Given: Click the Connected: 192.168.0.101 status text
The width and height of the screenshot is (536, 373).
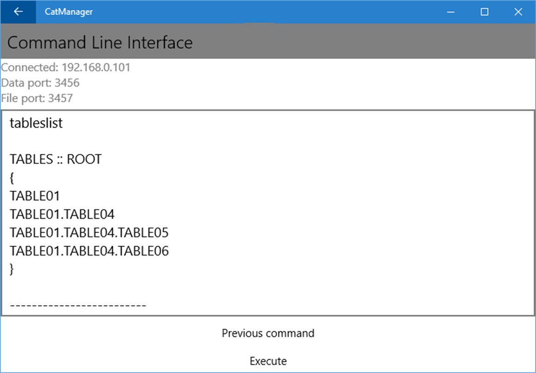Looking at the screenshot, I should [x=66, y=68].
